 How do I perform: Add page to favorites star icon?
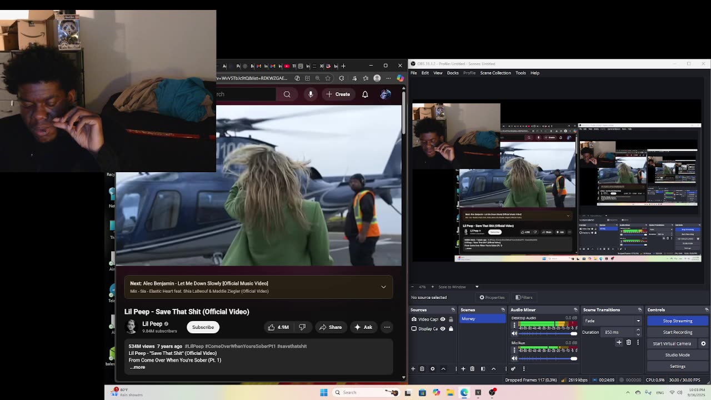(328, 78)
